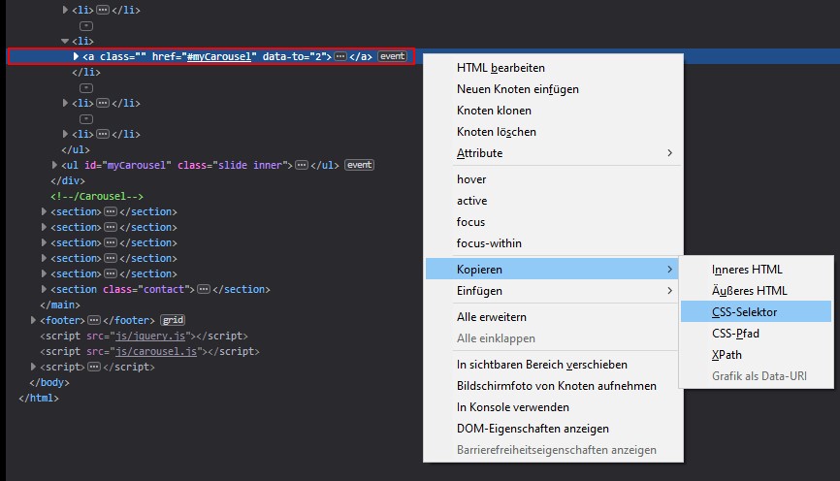Image resolution: width=840 pixels, height=481 pixels.
Task: Copy Inneres HTML from the submenu
Action: (756, 270)
